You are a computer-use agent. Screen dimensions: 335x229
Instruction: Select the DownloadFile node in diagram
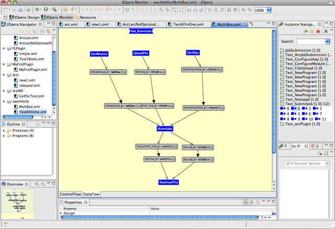pos(169,182)
